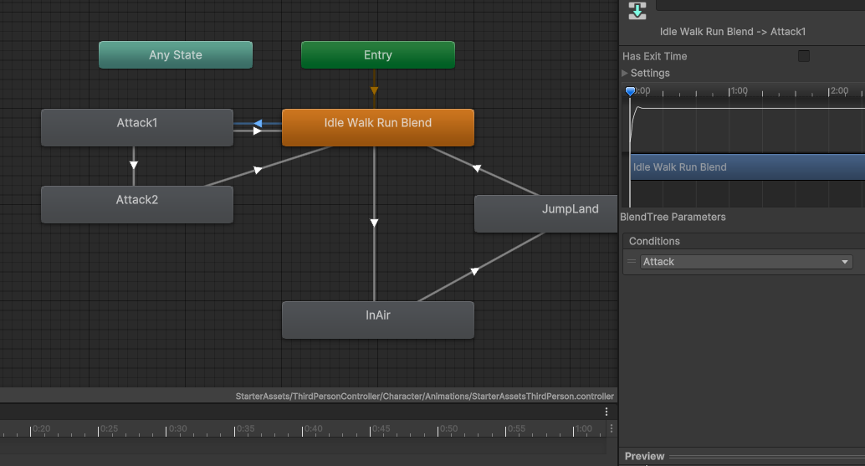The image size is (865, 466).
Task: Click the Preview panel header
Action: (x=742, y=456)
